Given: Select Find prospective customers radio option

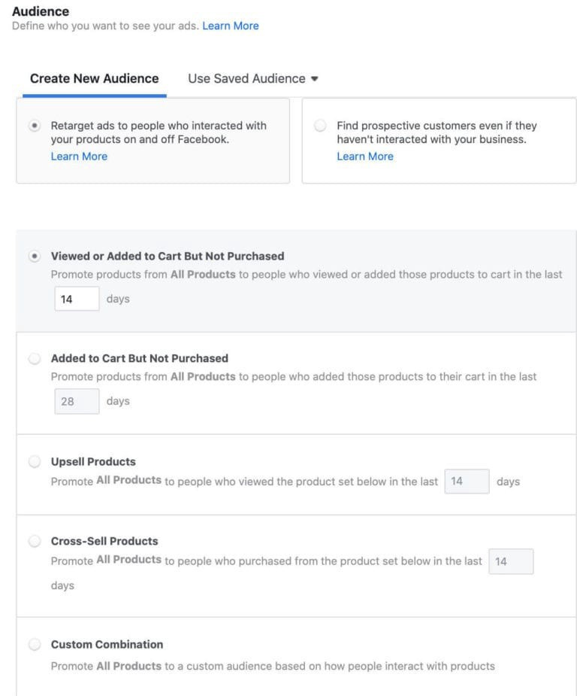Looking at the screenshot, I should 320,126.
